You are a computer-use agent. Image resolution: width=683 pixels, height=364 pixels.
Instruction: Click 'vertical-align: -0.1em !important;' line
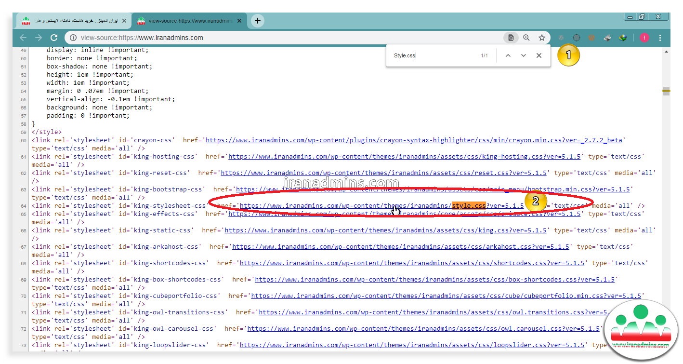(111, 99)
